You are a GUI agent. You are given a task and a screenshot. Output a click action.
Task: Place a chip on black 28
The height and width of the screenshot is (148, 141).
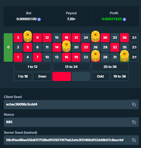[x=105, y=57]
